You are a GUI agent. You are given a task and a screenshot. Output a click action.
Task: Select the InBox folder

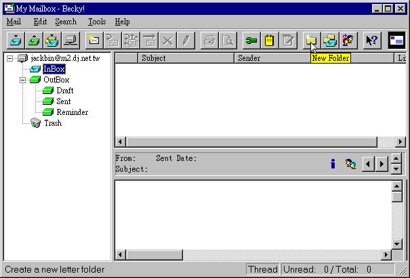tap(54, 69)
